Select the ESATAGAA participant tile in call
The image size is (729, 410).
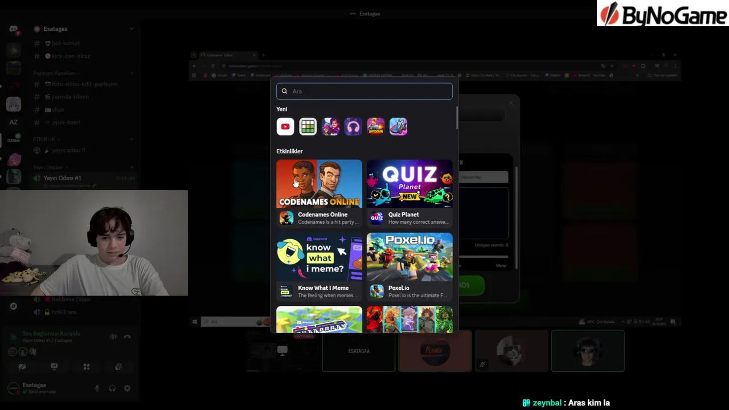pos(359,351)
